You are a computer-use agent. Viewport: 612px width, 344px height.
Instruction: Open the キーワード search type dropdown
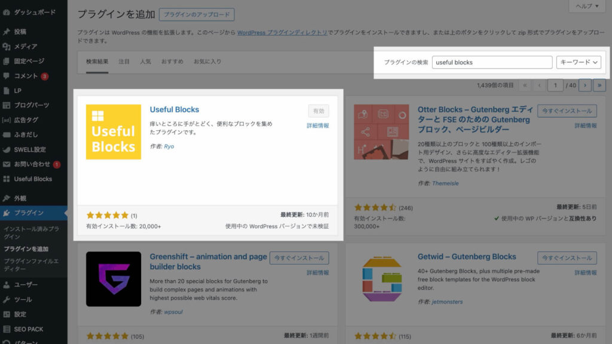tap(579, 62)
